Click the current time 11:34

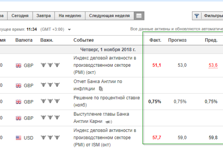pos(32,29)
